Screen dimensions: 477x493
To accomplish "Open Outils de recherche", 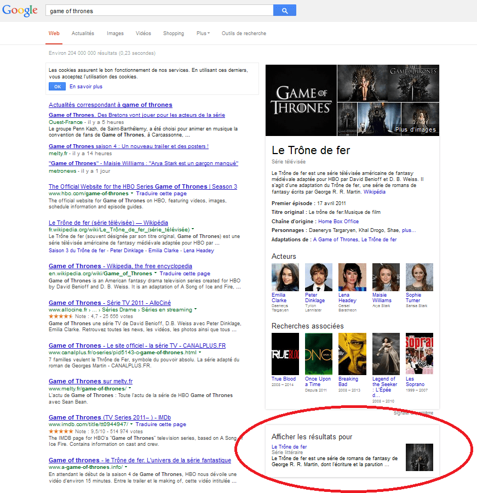I will 244,33.
